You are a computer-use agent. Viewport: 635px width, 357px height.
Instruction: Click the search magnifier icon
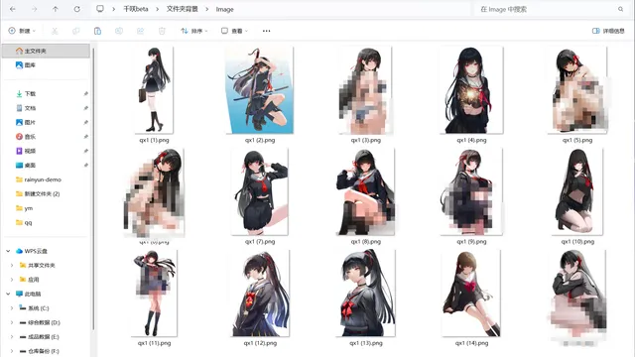pyautogui.click(x=620, y=9)
